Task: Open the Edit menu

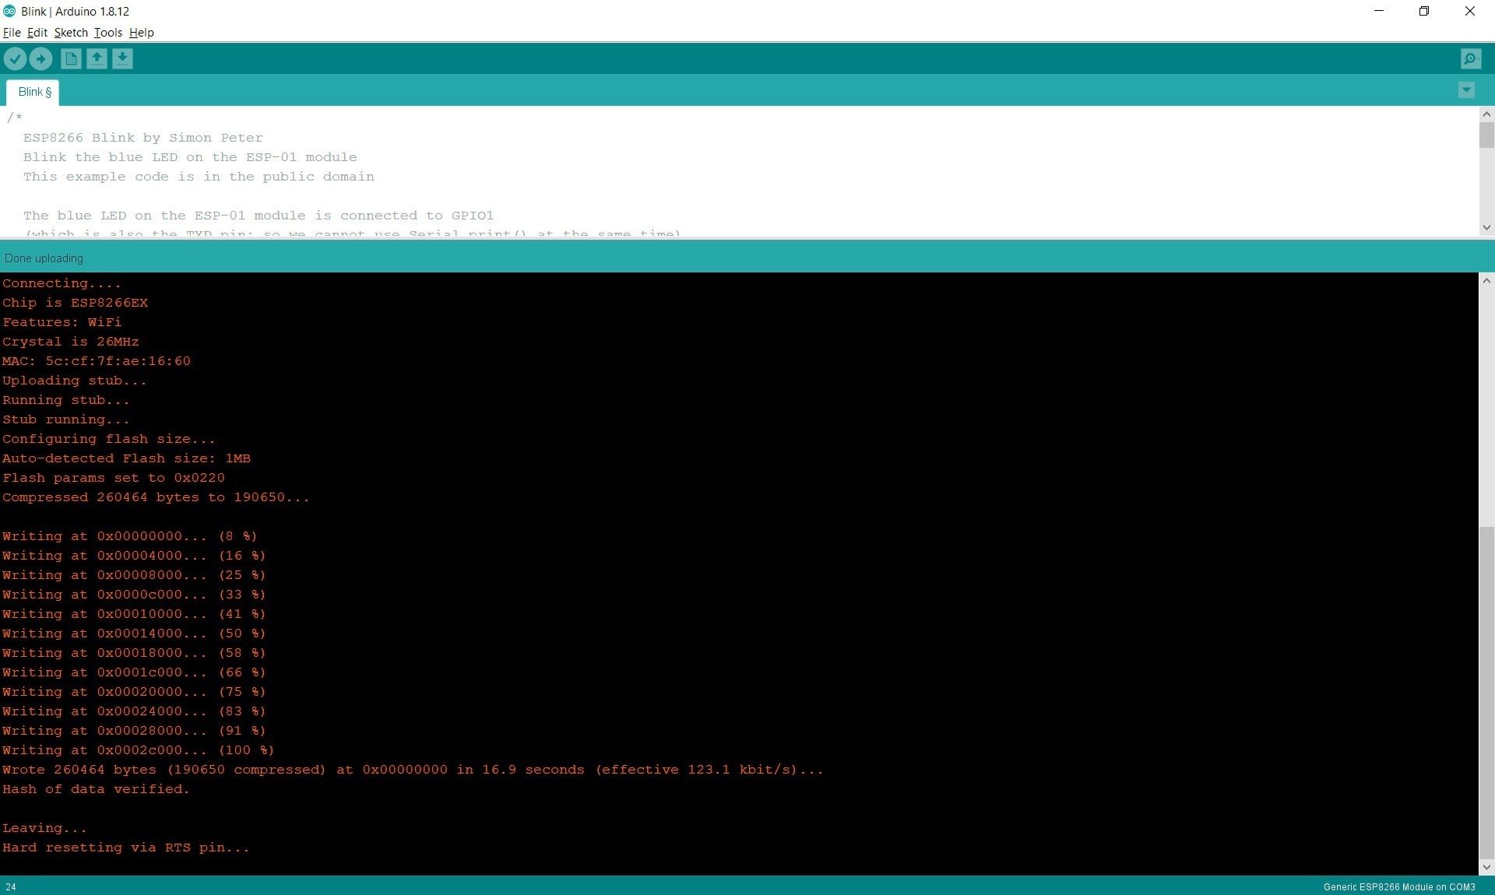Action: (37, 33)
